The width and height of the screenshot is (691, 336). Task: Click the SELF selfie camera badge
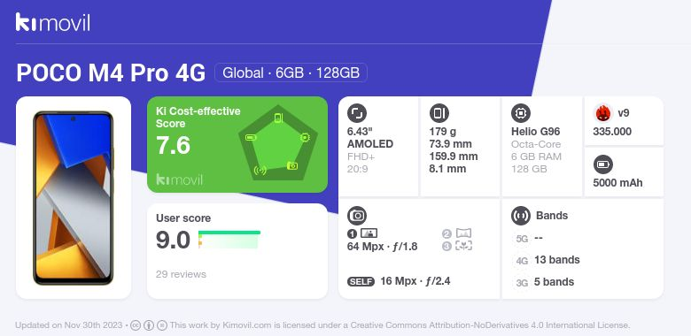(361, 281)
